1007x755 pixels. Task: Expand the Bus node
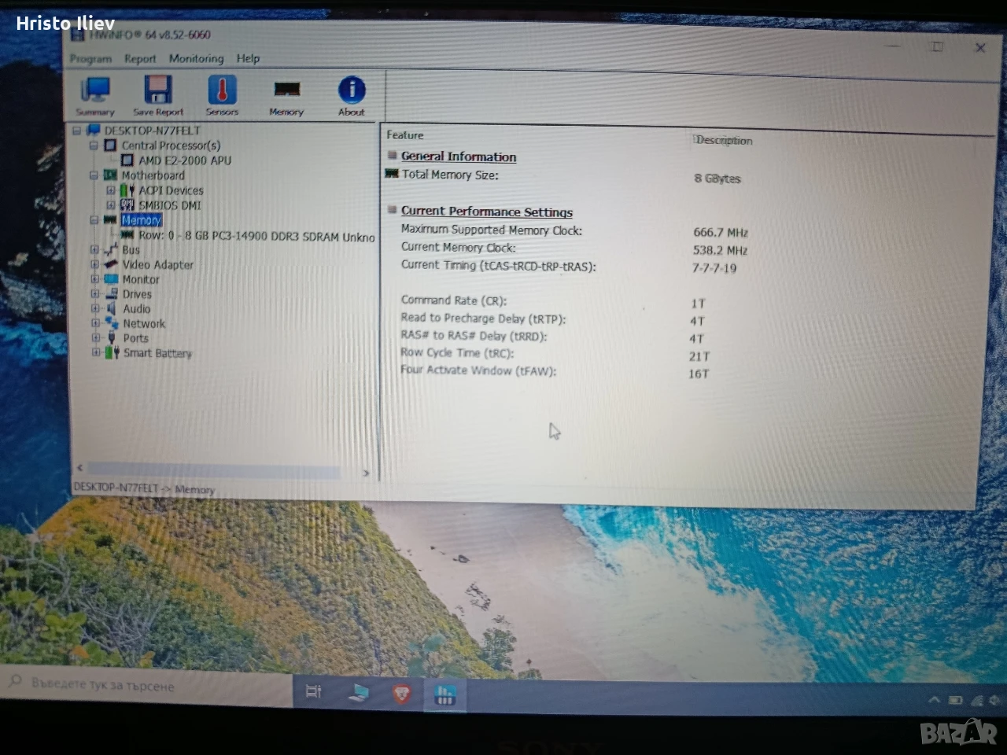(x=94, y=250)
